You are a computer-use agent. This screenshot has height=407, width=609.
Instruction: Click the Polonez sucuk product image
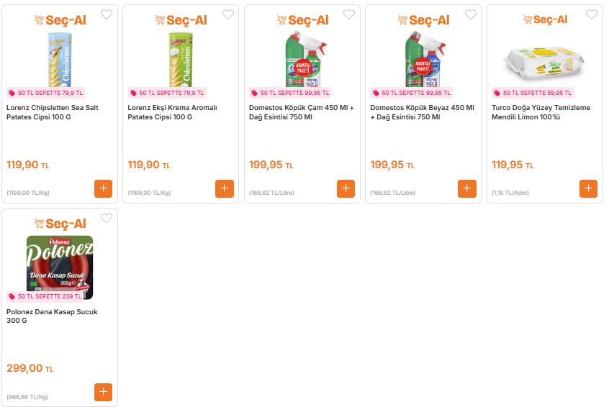point(60,262)
